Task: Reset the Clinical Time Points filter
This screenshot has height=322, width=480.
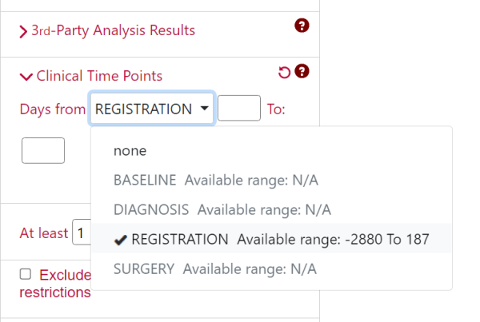Action: pyautogui.click(x=284, y=73)
